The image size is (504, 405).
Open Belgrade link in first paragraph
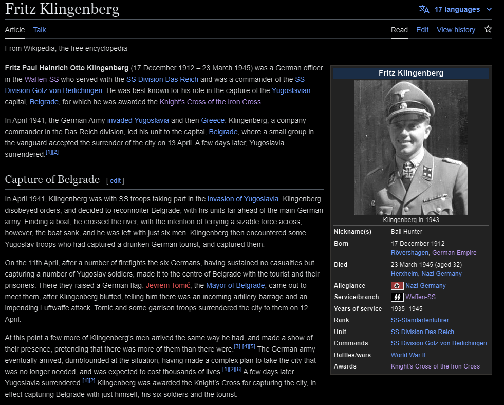click(x=44, y=102)
